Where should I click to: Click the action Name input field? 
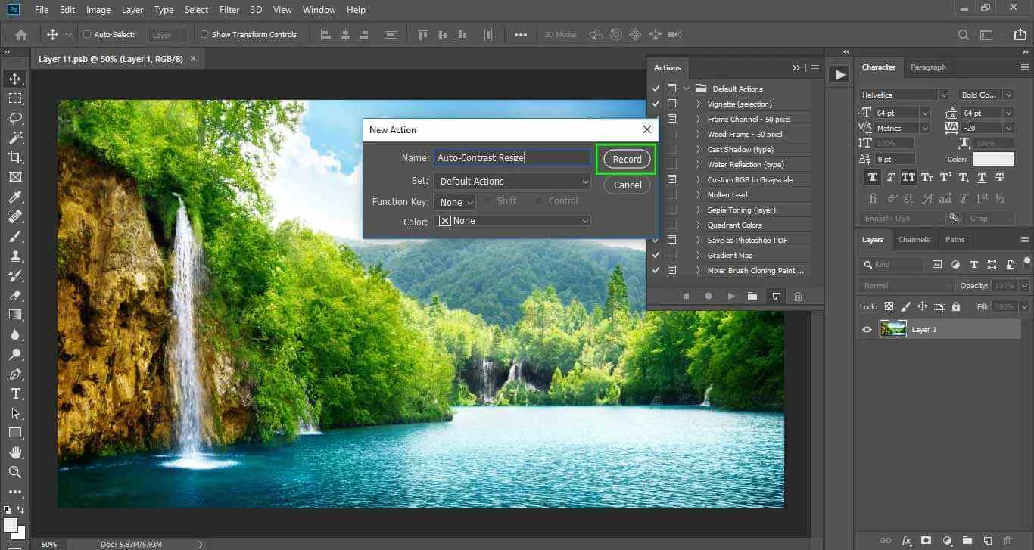coord(512,157)
